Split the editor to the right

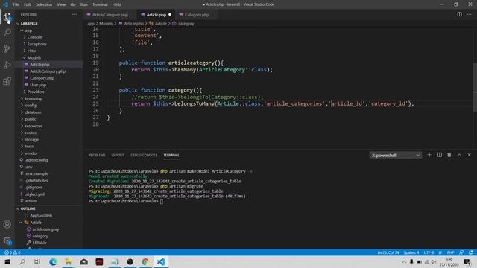pyautogui.click(x=459, y=14)
